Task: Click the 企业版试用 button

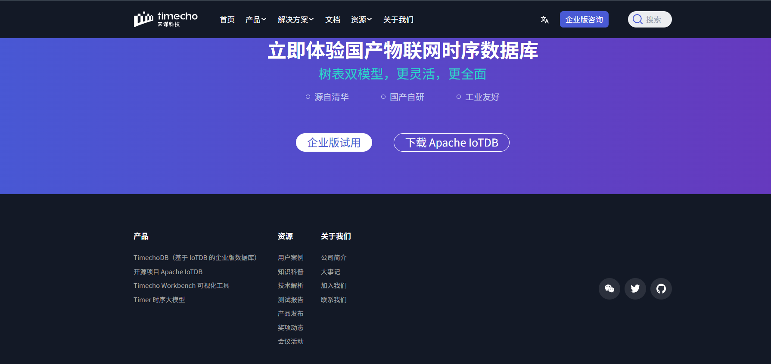Action: click(x=334, y=142)
